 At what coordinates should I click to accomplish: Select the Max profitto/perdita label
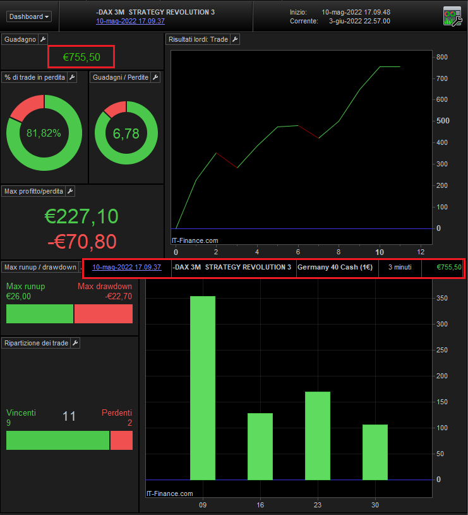click(33, 191)
